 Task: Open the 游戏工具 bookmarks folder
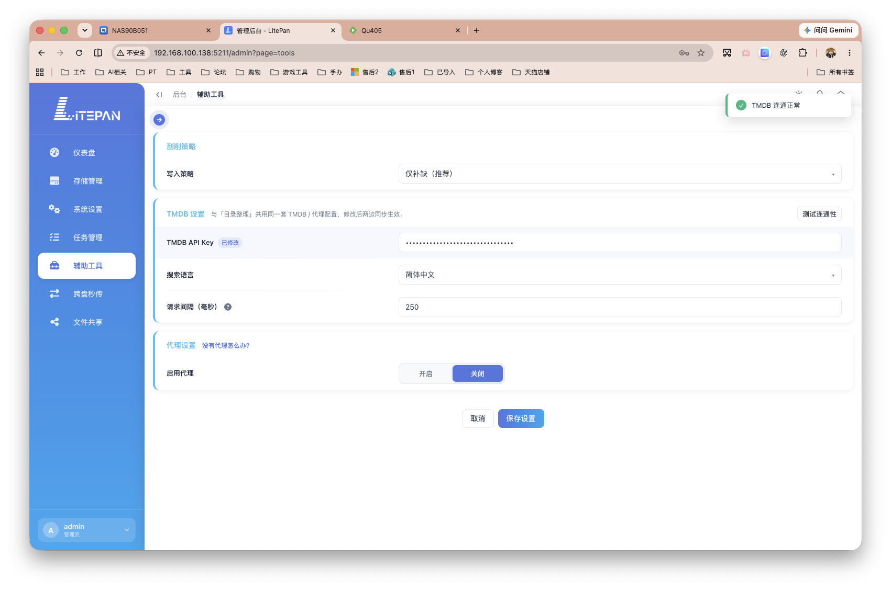point(289,72)
